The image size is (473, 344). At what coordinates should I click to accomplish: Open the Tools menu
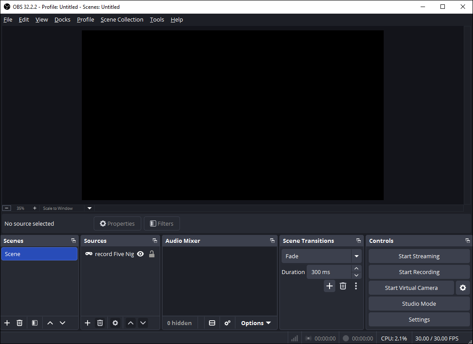pos(157,20)
